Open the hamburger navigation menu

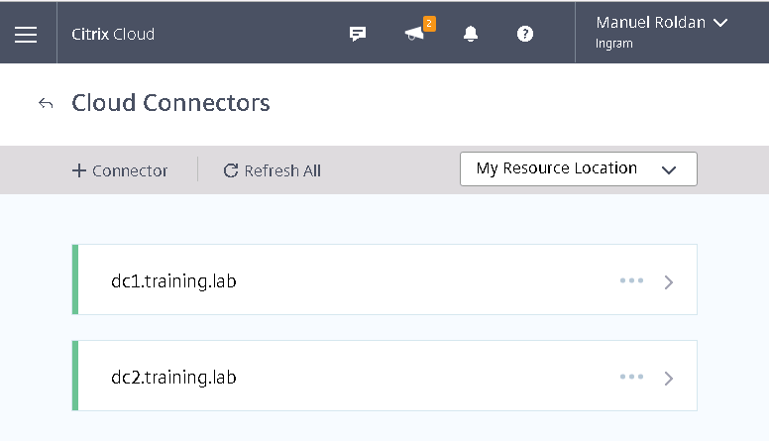(x=26, y=35)
